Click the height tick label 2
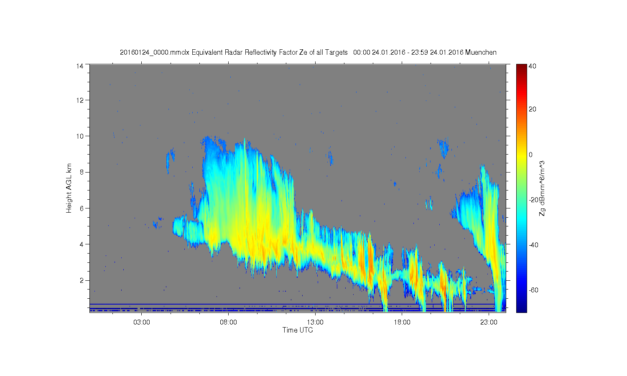The image size is (627, 376). coord(81,280)
